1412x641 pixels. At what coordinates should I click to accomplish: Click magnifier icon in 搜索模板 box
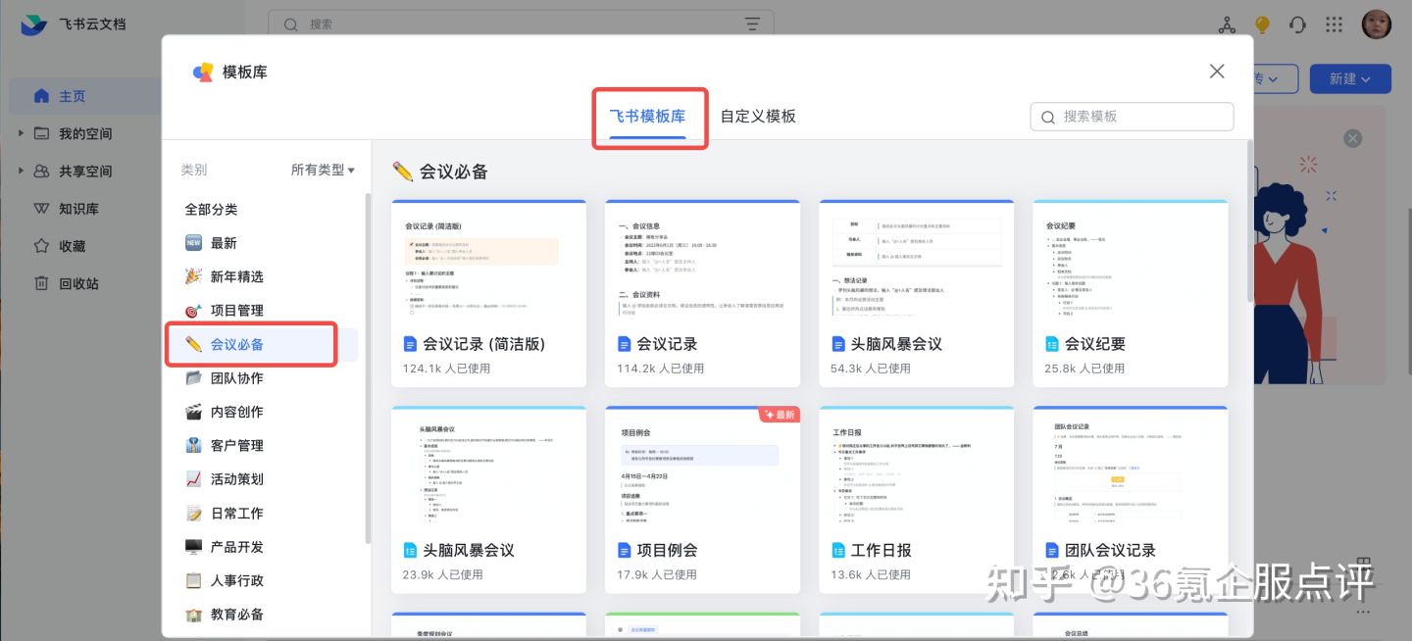1048,117
